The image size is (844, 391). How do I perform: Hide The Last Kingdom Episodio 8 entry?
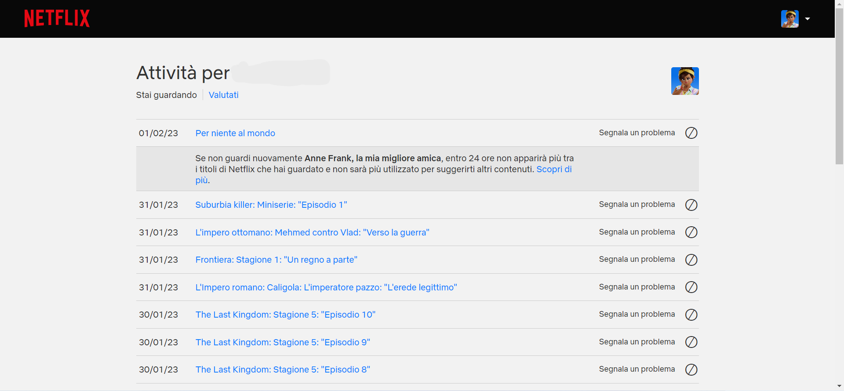point(691,369)
